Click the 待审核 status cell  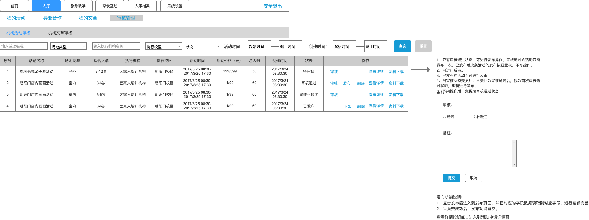click(309, 71)
